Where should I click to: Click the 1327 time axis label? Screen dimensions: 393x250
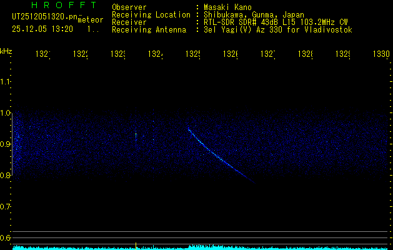tap(268, 54)
